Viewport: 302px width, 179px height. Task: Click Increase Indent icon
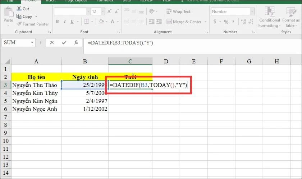click(159, 21)
